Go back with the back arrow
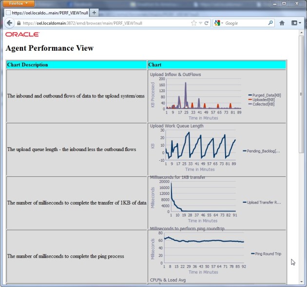Viewport: 307px width, 287px height. pyautogui.click(x=9, y=23)
